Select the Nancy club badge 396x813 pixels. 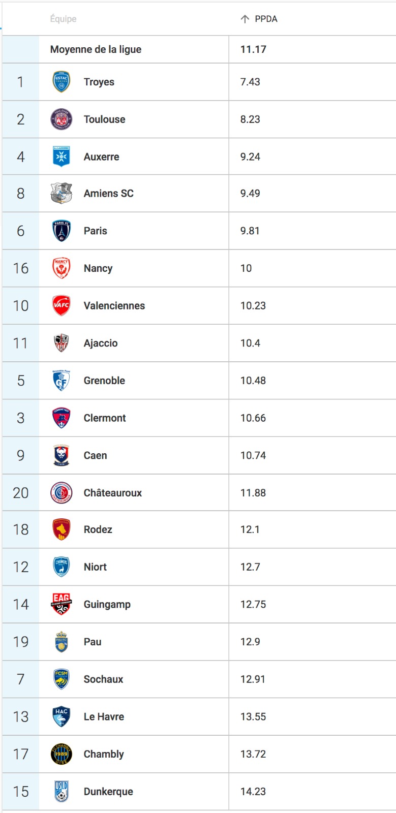(x=62, y=268)
